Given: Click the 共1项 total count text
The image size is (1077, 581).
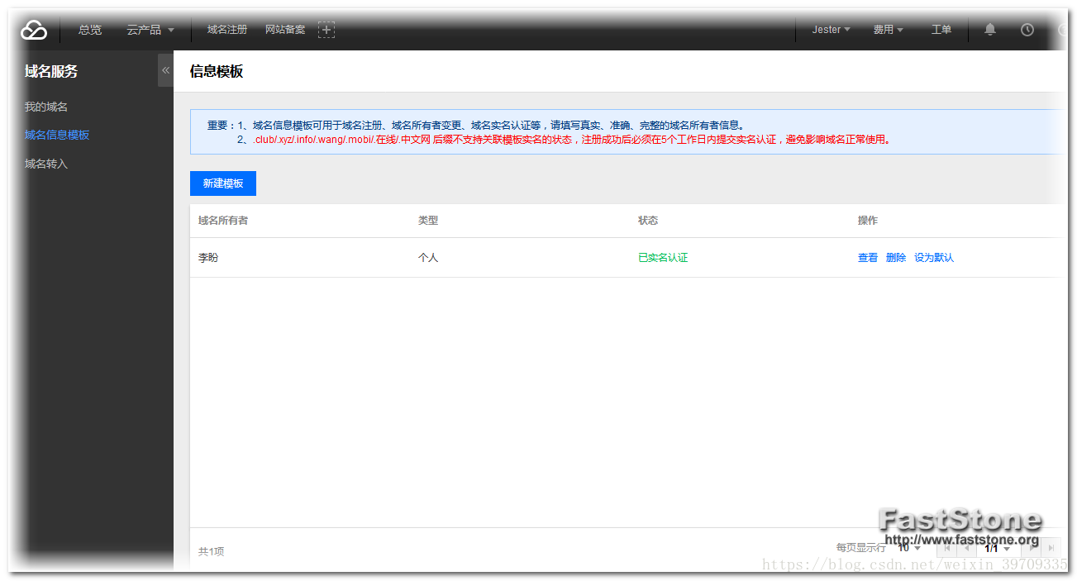Looking at the screenshot, I should point(211,551).
